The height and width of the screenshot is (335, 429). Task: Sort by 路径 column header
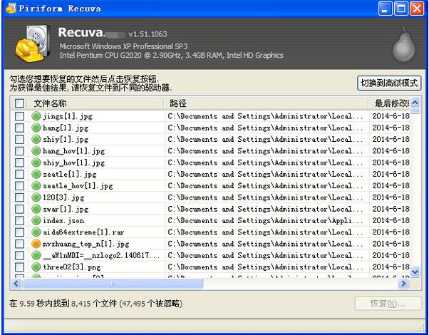coord(266,103)
